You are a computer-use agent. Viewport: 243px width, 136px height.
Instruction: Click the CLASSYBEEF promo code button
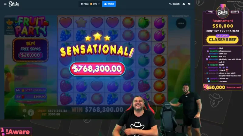(x=222, y=40)
